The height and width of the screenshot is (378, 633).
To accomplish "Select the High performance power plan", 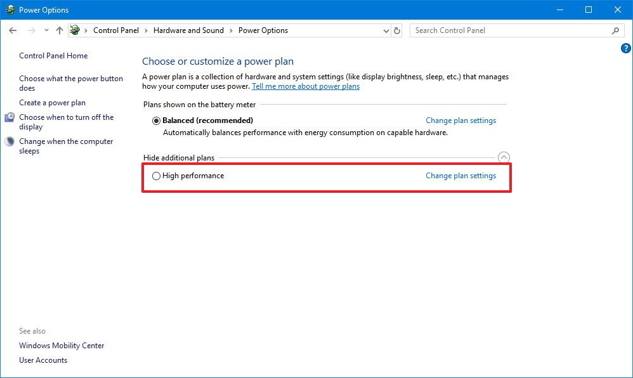I will tap(156, 176).
